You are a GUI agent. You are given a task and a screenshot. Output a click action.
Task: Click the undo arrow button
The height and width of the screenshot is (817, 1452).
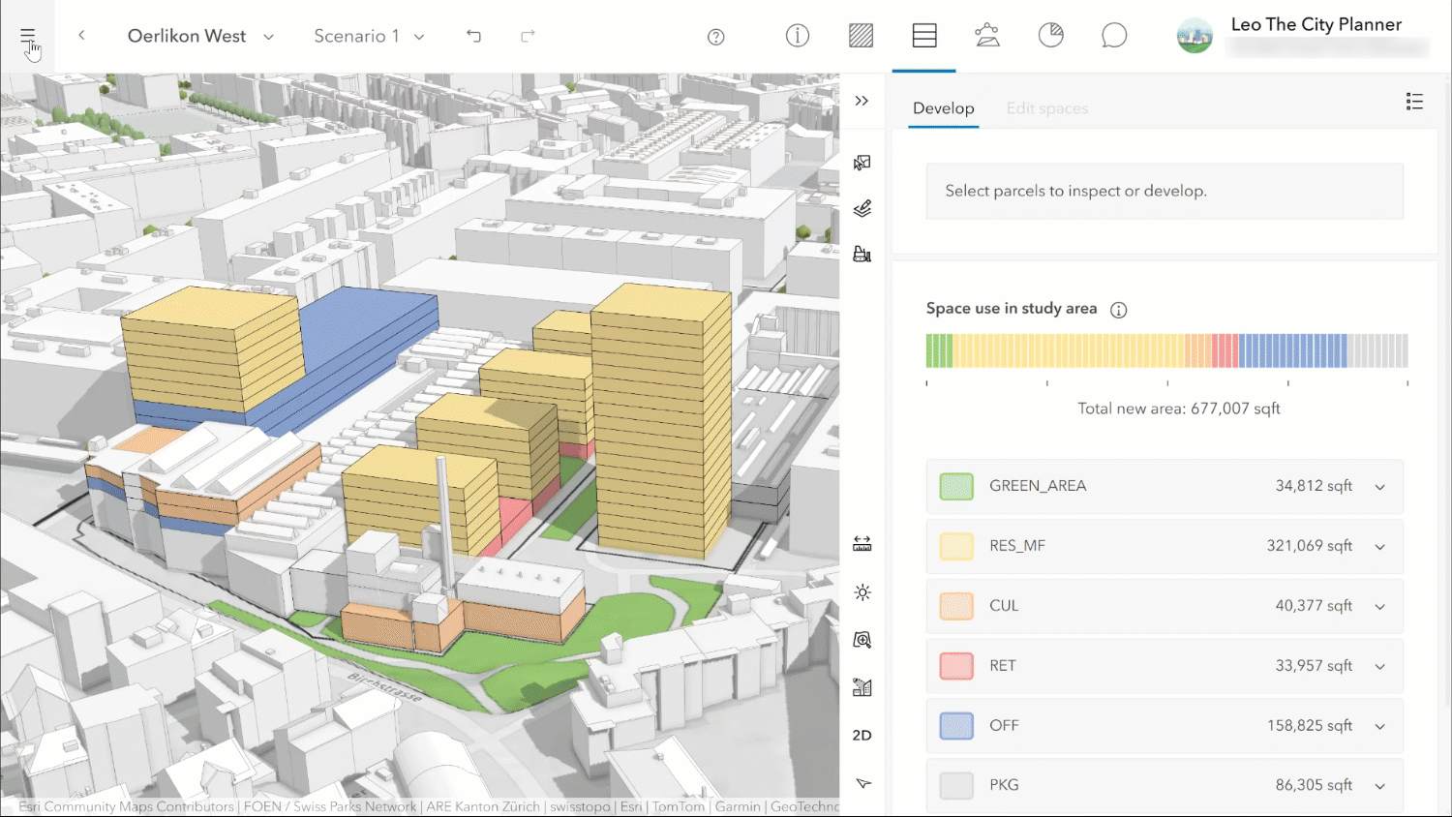point(473,35)
